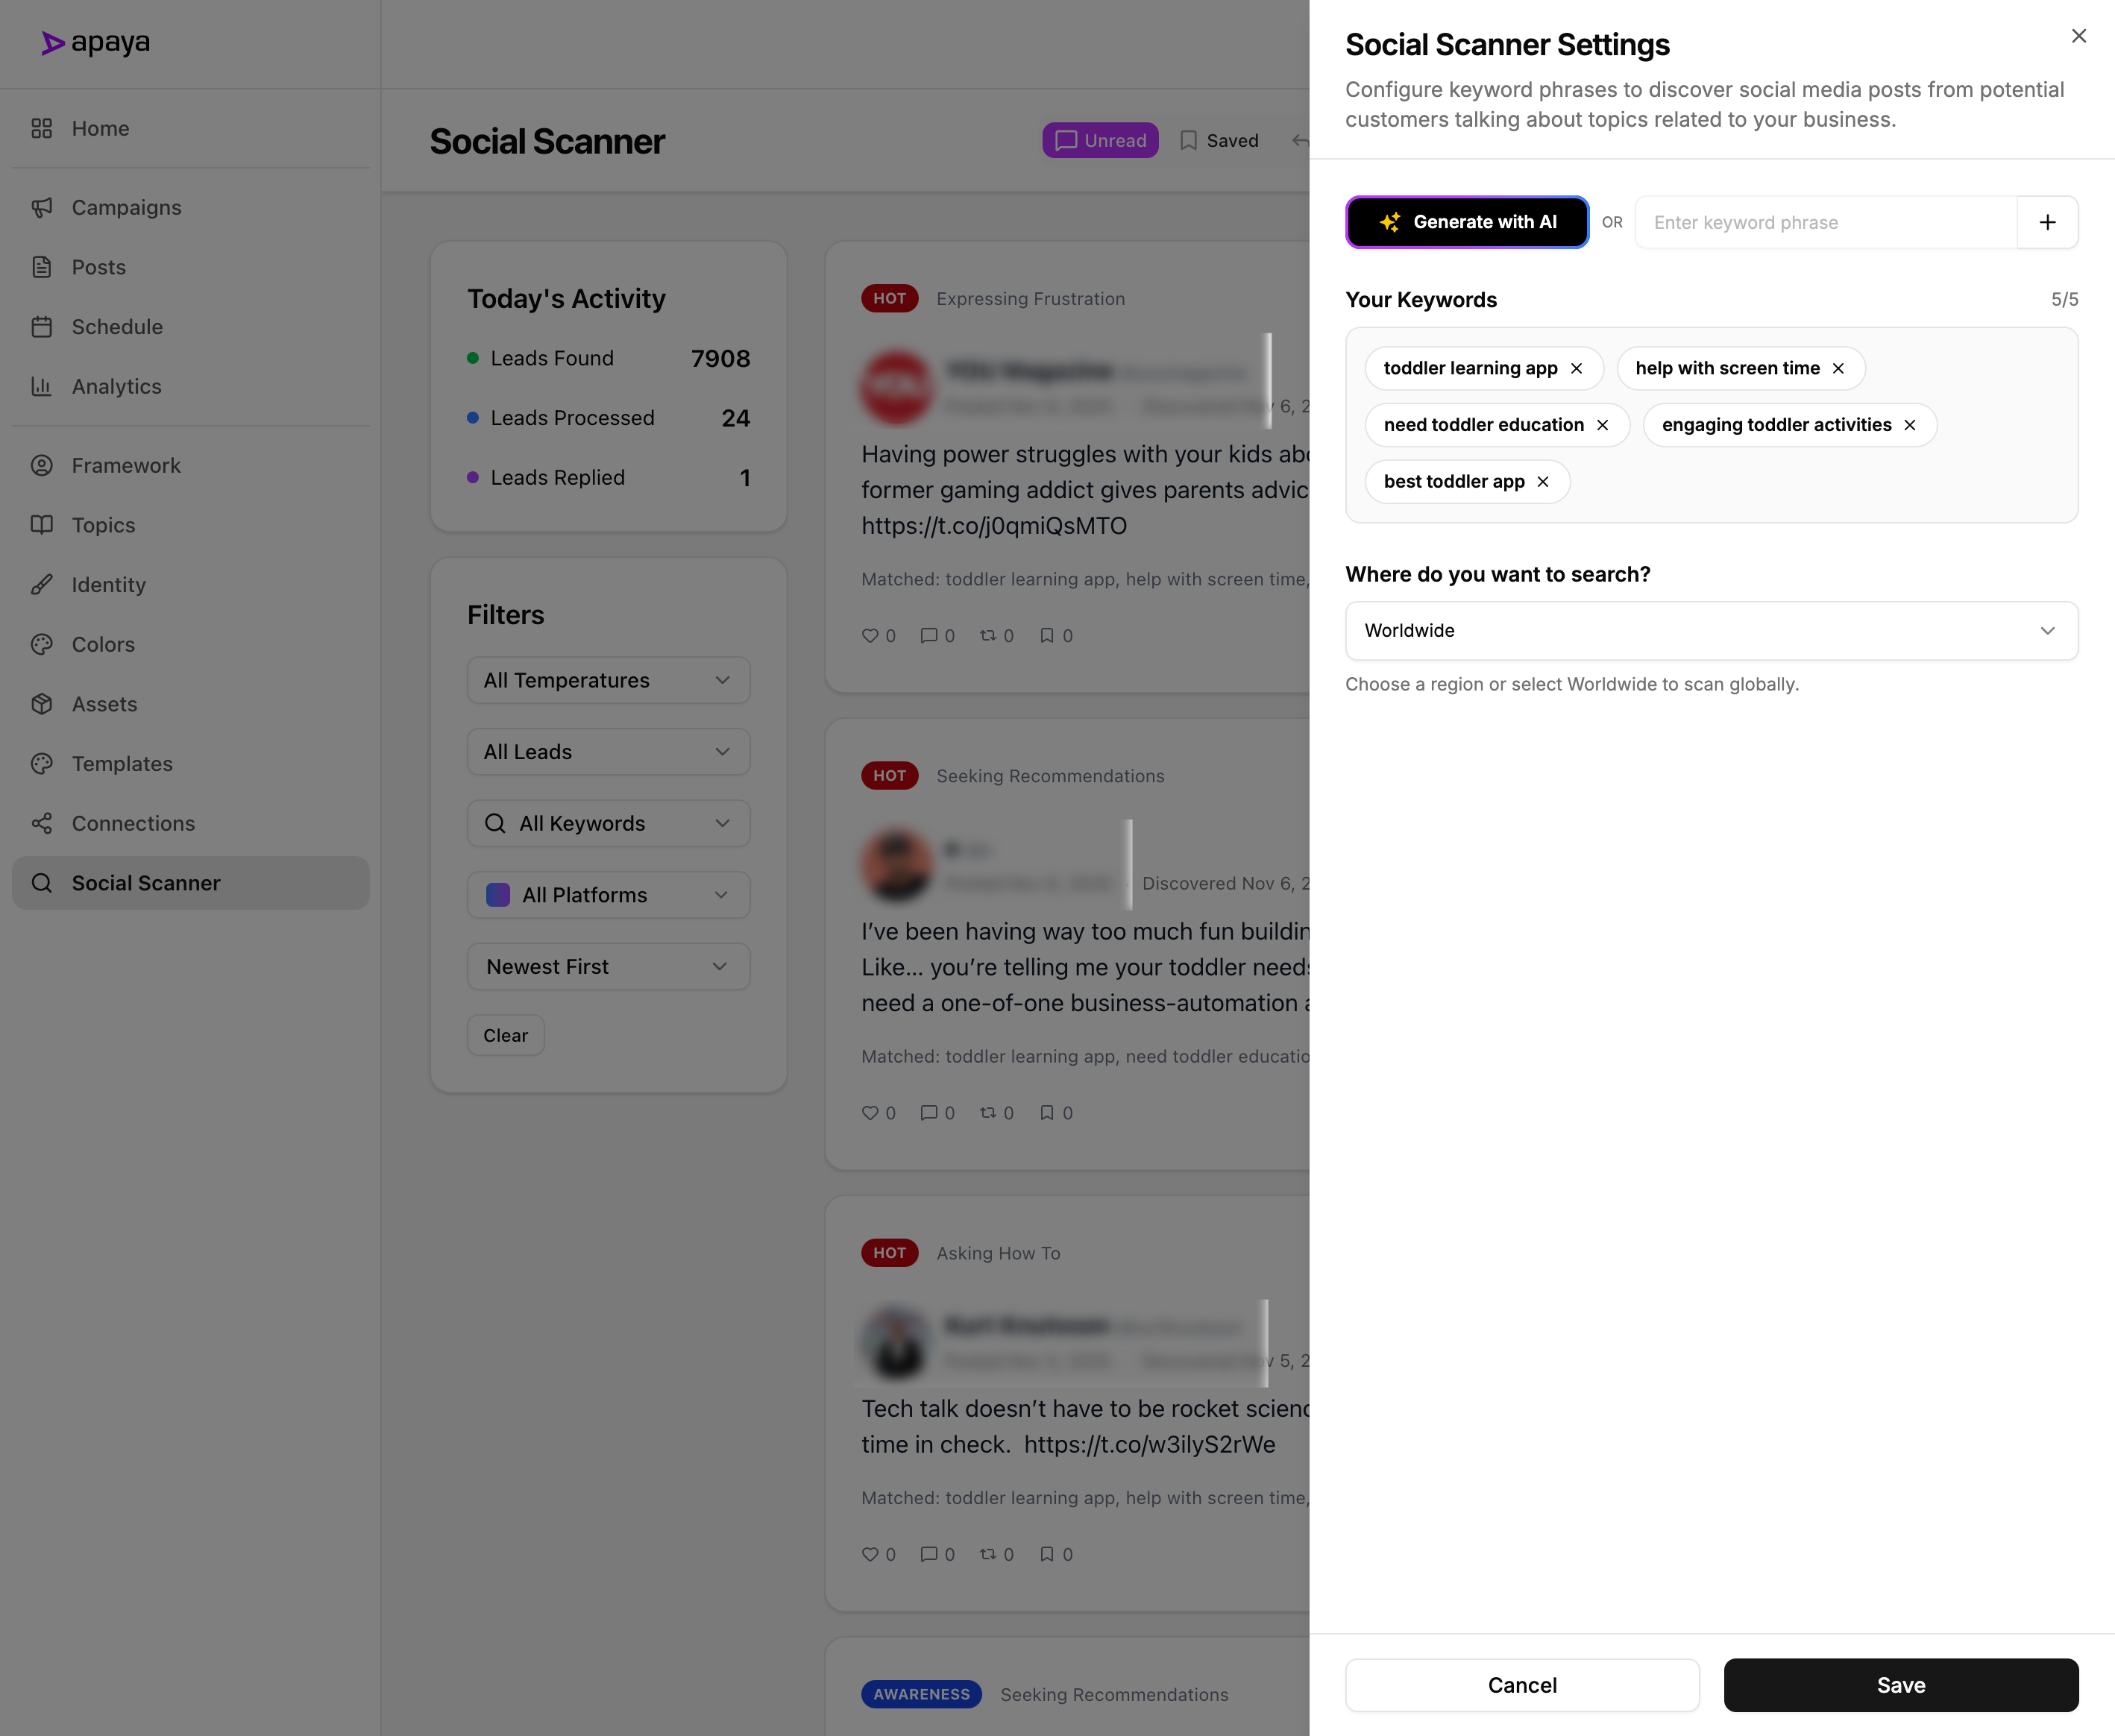Bookmark the Expressing Frustration post
The width and height of the screenshot is (2115, 1736).
[1048, 635]
